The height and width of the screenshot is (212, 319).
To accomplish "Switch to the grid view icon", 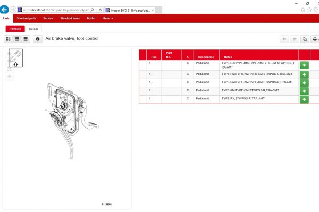I will [9, 39].
